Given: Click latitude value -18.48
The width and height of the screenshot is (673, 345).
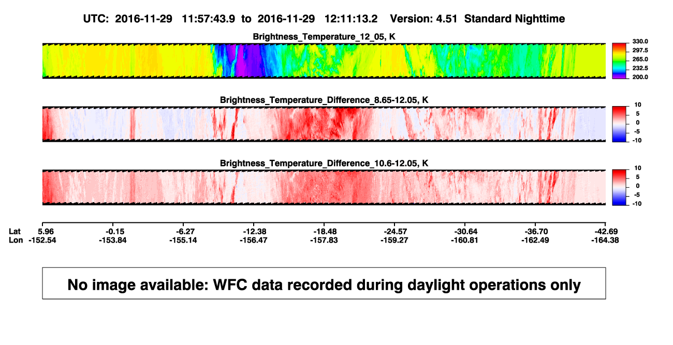Looking at the screenshot, I should 324,231.
